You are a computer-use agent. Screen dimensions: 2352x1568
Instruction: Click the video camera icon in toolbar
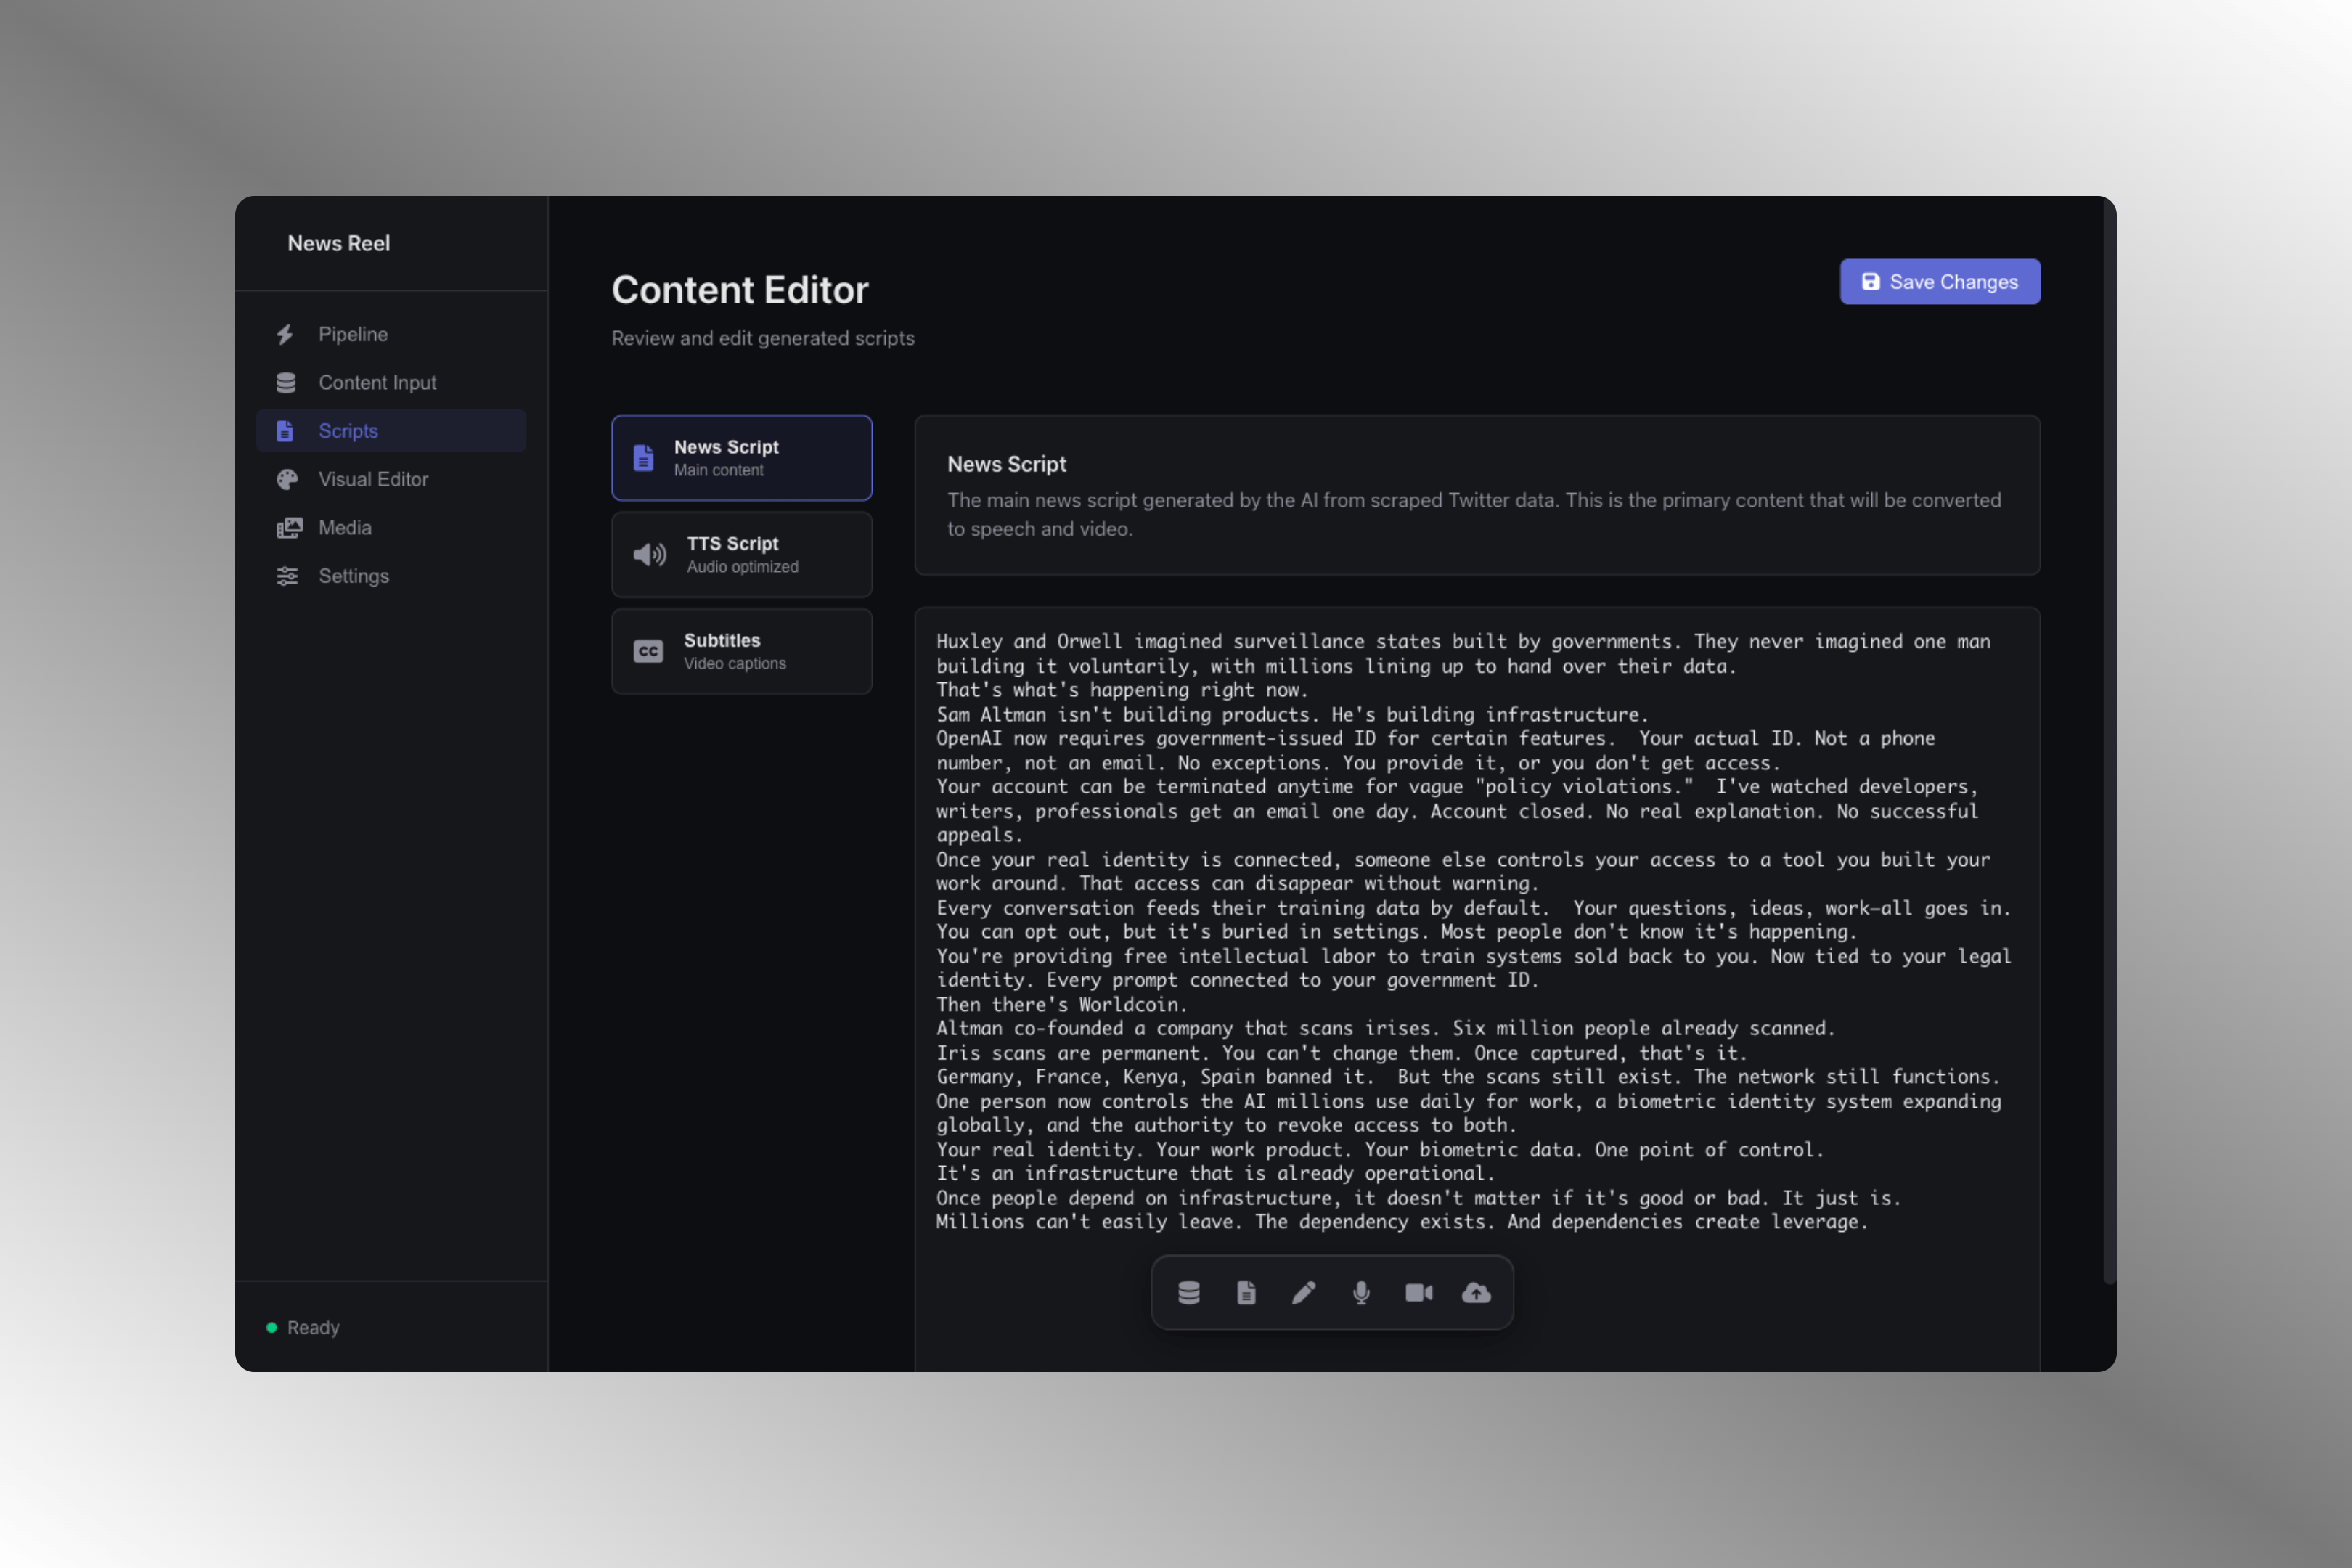pos(1418,1293)
